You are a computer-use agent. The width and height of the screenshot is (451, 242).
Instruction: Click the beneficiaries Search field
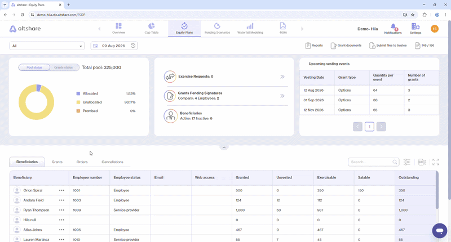(x=373, y=162)
